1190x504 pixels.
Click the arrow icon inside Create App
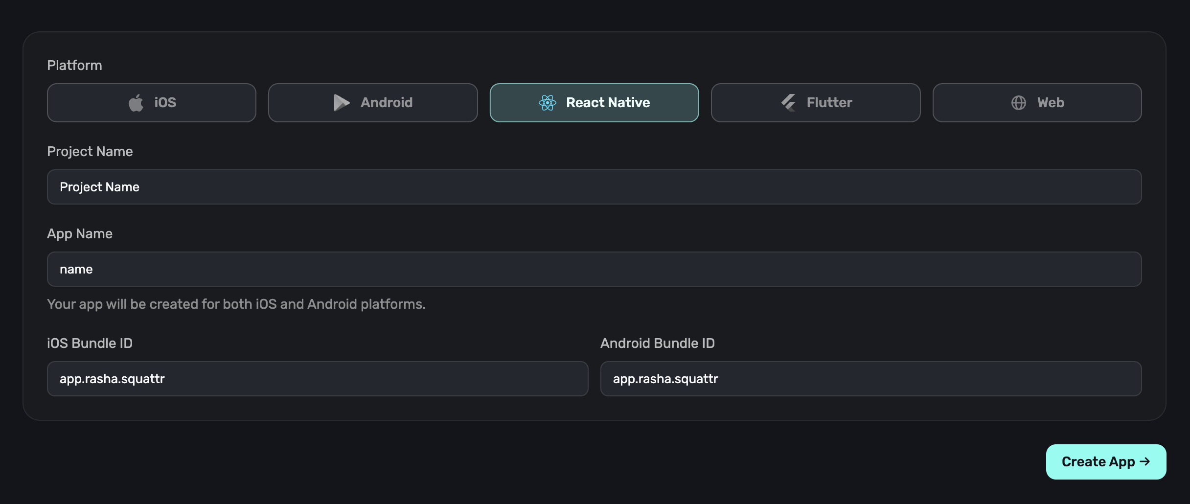(1145, 461)
